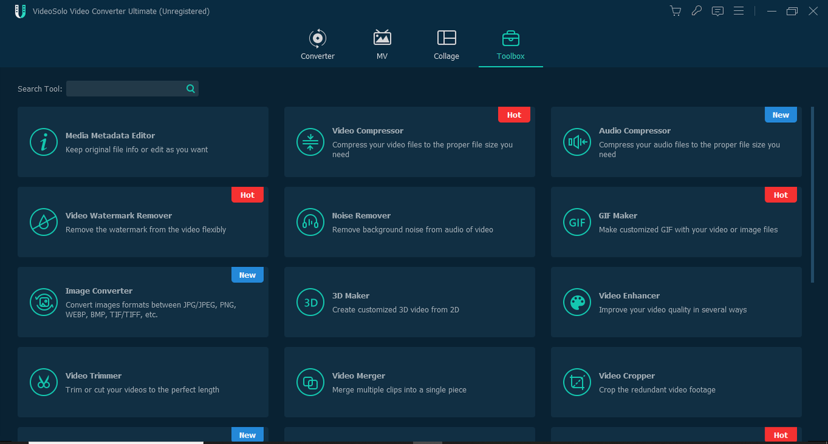The width and height of the screenshot is (828, 444).
Task: Open the Video Compressor title
Action: click(x=368, y=131)
